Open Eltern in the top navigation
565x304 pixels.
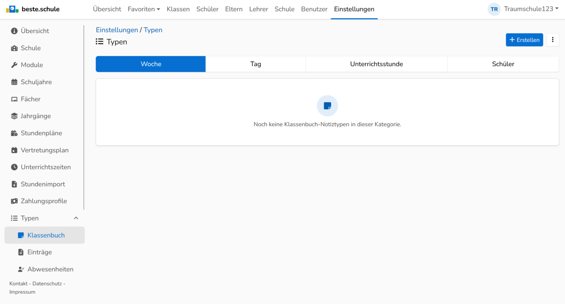pyautogui.click(x=234, y=9)
